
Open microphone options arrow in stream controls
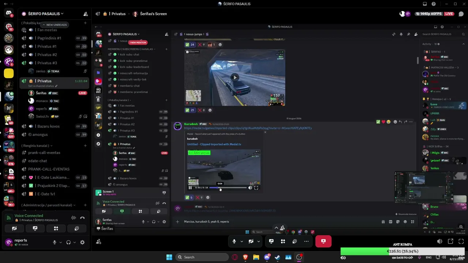click(x=242, y=241)
